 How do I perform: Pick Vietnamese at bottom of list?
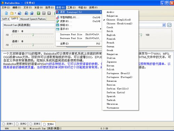pyautogui.click(x=120, y=108)
